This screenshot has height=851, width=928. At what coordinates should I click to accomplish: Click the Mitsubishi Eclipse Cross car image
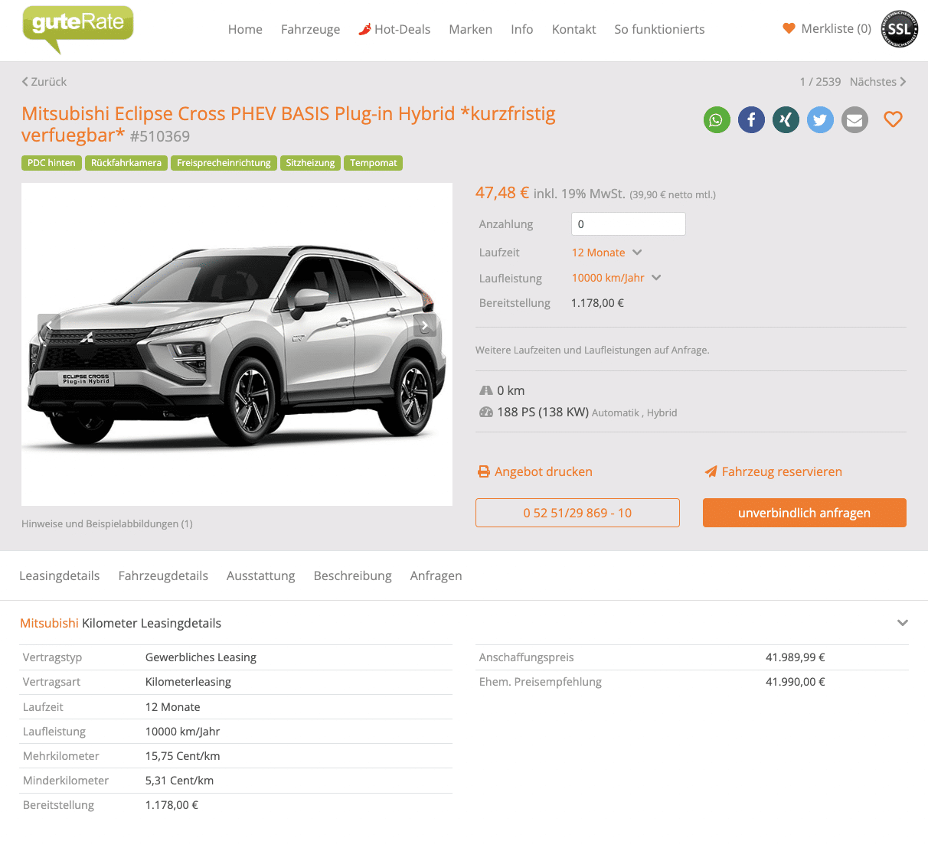(x=237, y=344)
